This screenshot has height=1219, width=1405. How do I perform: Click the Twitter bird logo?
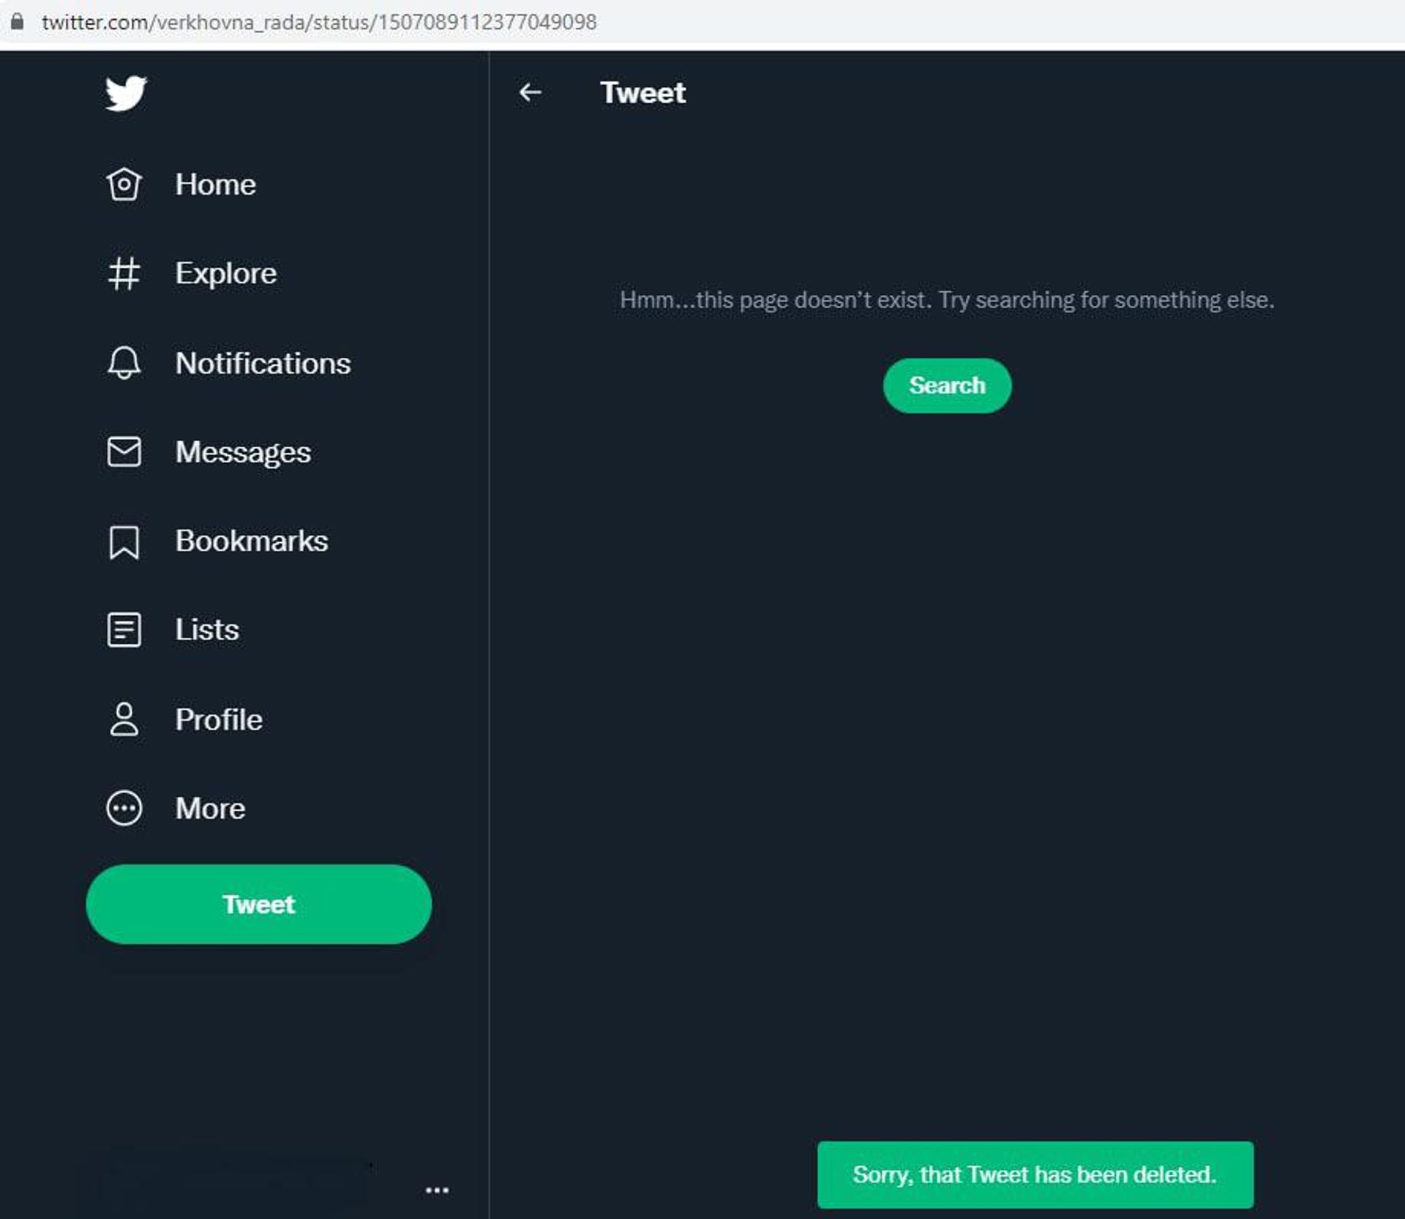pos(126,93)
